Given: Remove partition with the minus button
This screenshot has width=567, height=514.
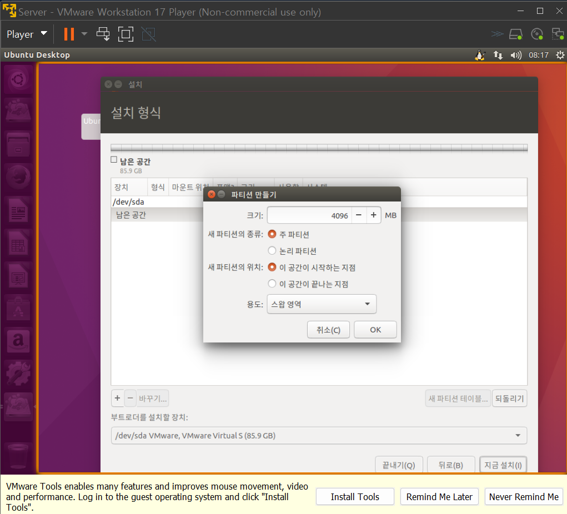Looking at the screenshot, I should (131, 399).
